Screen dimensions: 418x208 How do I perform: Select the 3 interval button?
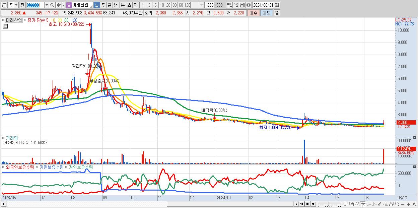click(x=149, y=5)
